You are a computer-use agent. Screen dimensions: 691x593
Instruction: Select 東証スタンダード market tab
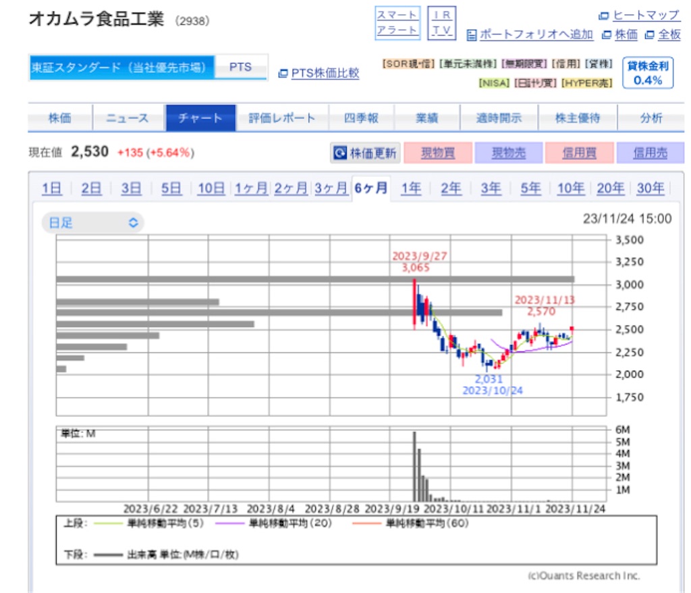(121, 68)
